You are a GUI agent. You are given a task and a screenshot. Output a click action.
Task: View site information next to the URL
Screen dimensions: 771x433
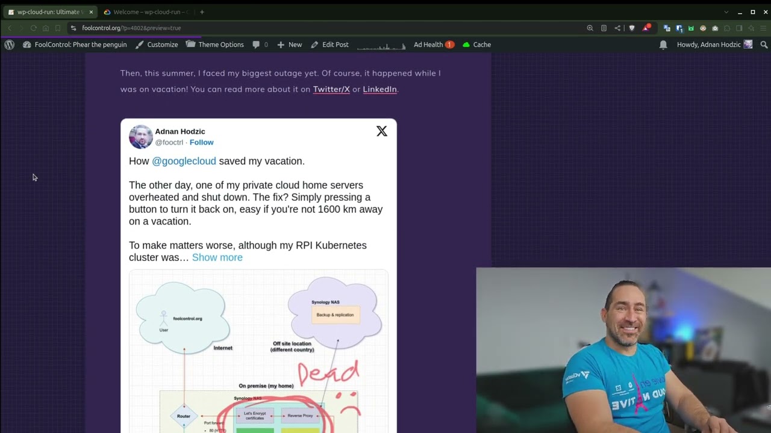pos(73,28)
